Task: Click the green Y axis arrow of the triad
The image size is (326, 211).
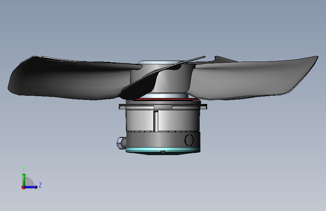Action: [x=24, y=179]
